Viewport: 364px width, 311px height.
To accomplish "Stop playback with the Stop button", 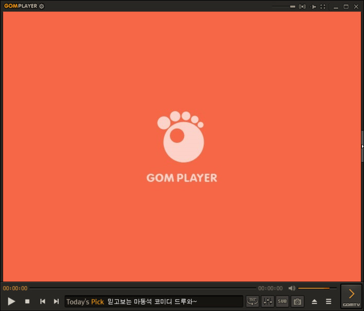I will click(27, 301).
